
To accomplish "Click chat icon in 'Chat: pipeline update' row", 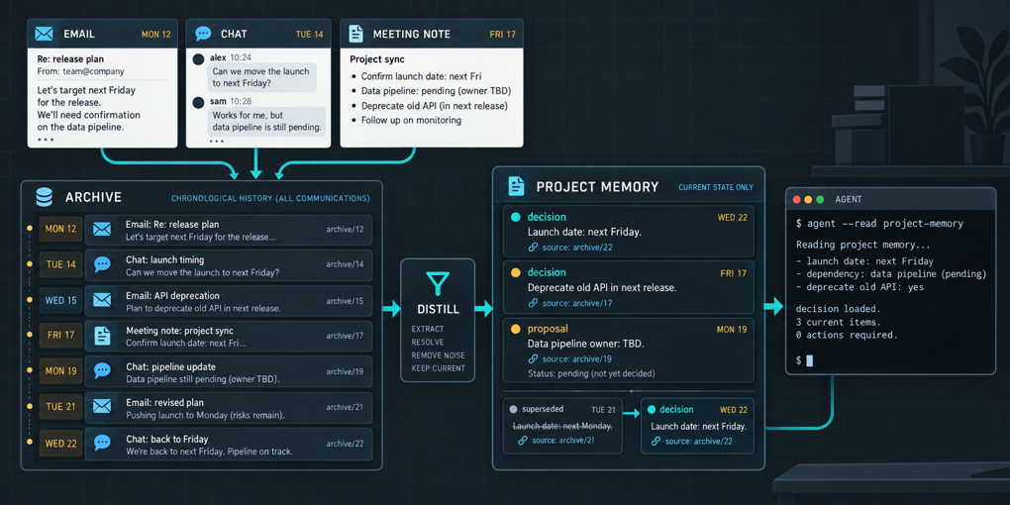I will 102,370.
